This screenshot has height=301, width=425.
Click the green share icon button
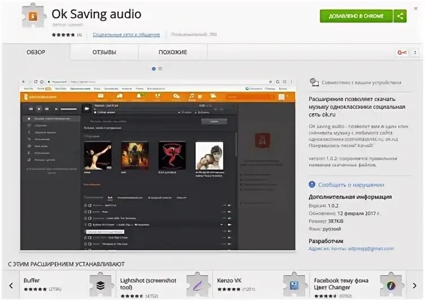coord(400,16)
